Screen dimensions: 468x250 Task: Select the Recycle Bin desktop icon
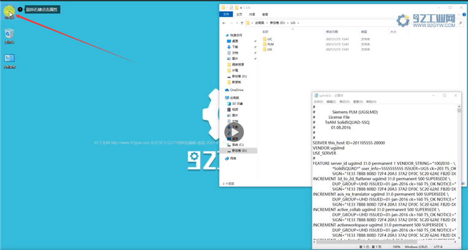point(9,36)
